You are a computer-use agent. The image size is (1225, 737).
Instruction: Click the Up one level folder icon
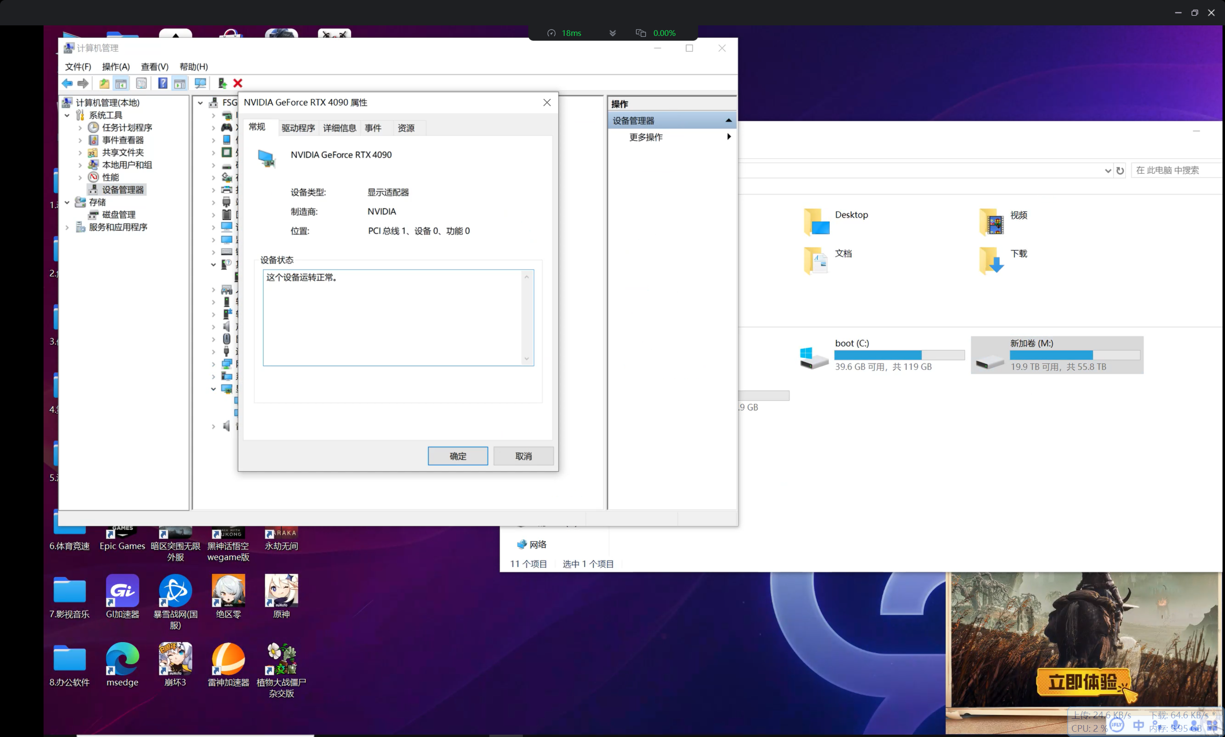point(104,83)
